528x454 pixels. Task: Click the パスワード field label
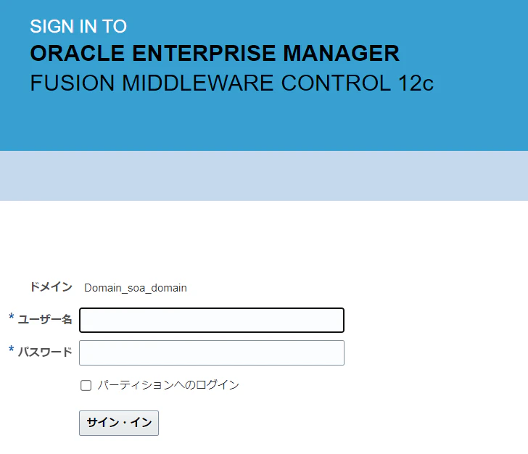point(45,352)
